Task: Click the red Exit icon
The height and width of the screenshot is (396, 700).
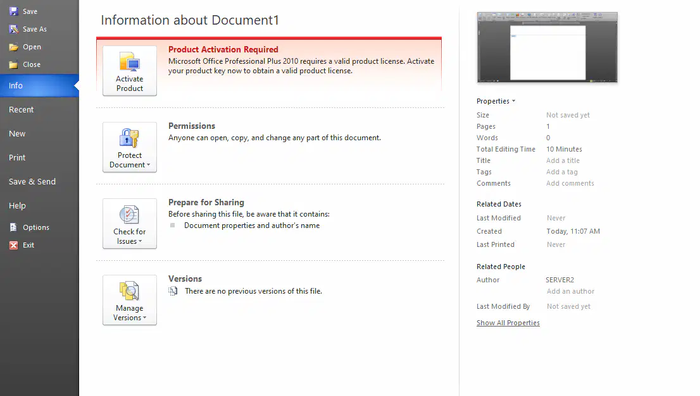Action: pos(14,245)
